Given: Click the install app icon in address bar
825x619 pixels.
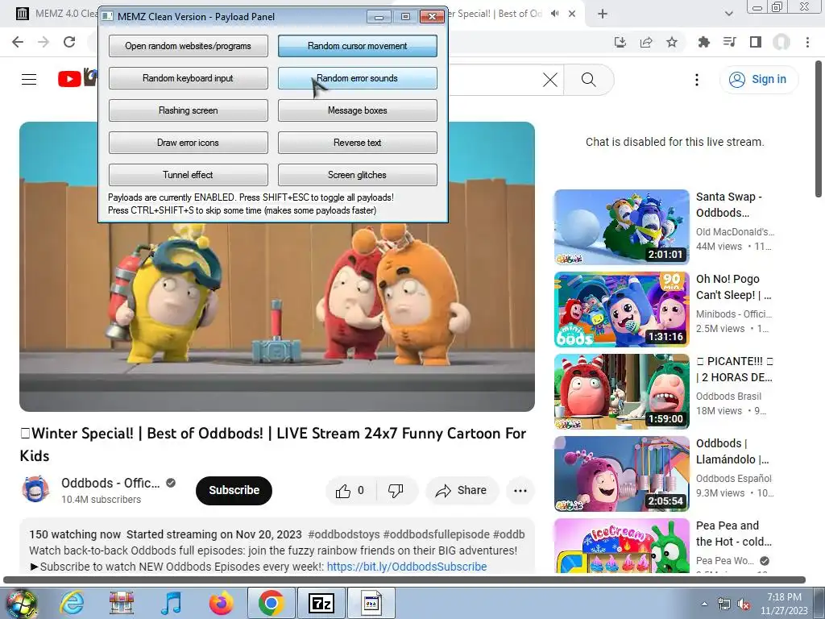Looking at the screenshot, I should 620,42.
